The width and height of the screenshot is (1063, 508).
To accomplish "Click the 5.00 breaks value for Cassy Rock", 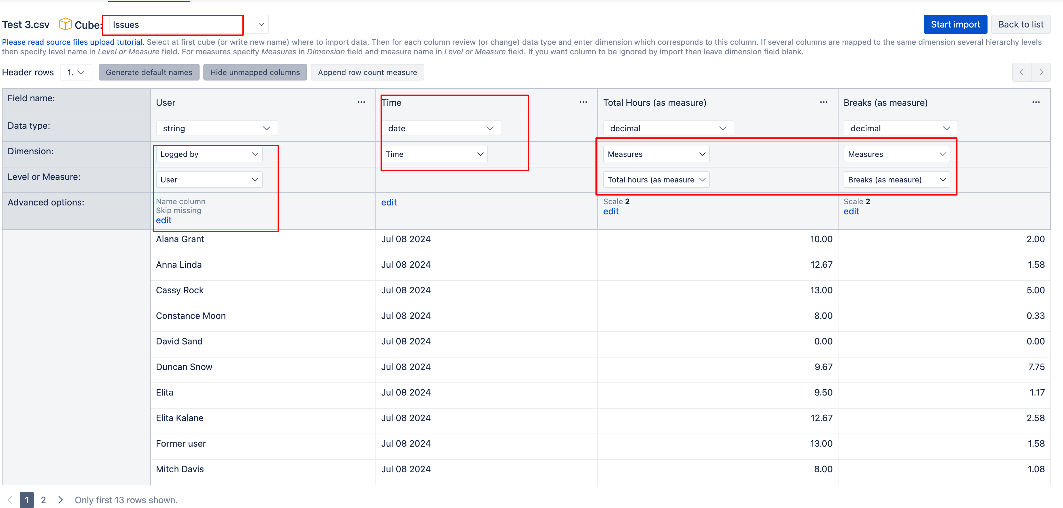I will (1035, 290).
